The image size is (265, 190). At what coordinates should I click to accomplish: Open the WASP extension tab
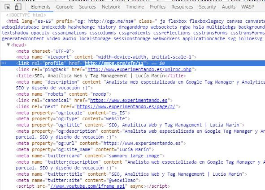pos(248,7)
